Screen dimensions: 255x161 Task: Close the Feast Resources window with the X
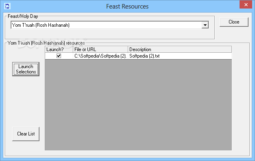246,5
